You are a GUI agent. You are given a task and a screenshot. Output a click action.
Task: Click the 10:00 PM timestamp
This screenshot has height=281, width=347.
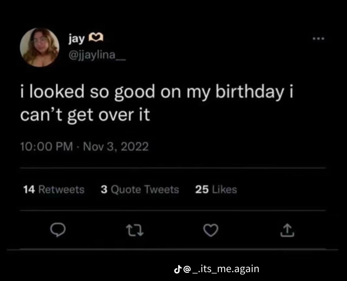pyautogui.click(x=47, y=146)
